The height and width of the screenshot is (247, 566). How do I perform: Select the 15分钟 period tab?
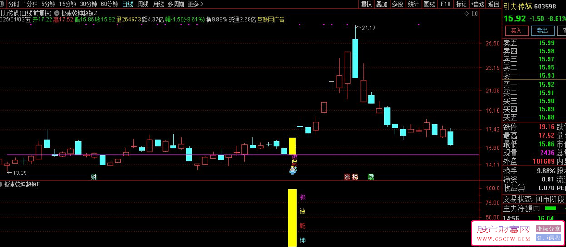[x=67, y=4]
